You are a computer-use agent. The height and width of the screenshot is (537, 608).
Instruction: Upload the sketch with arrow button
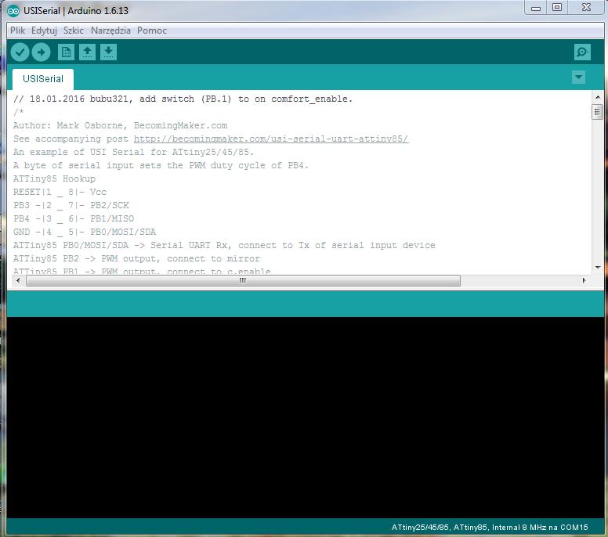(x=41, y=52)
